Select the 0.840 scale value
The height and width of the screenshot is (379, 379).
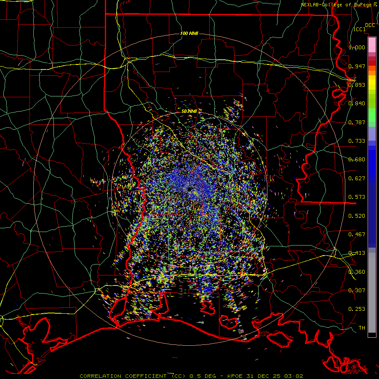pyautogui.click(x=357, y=104)
